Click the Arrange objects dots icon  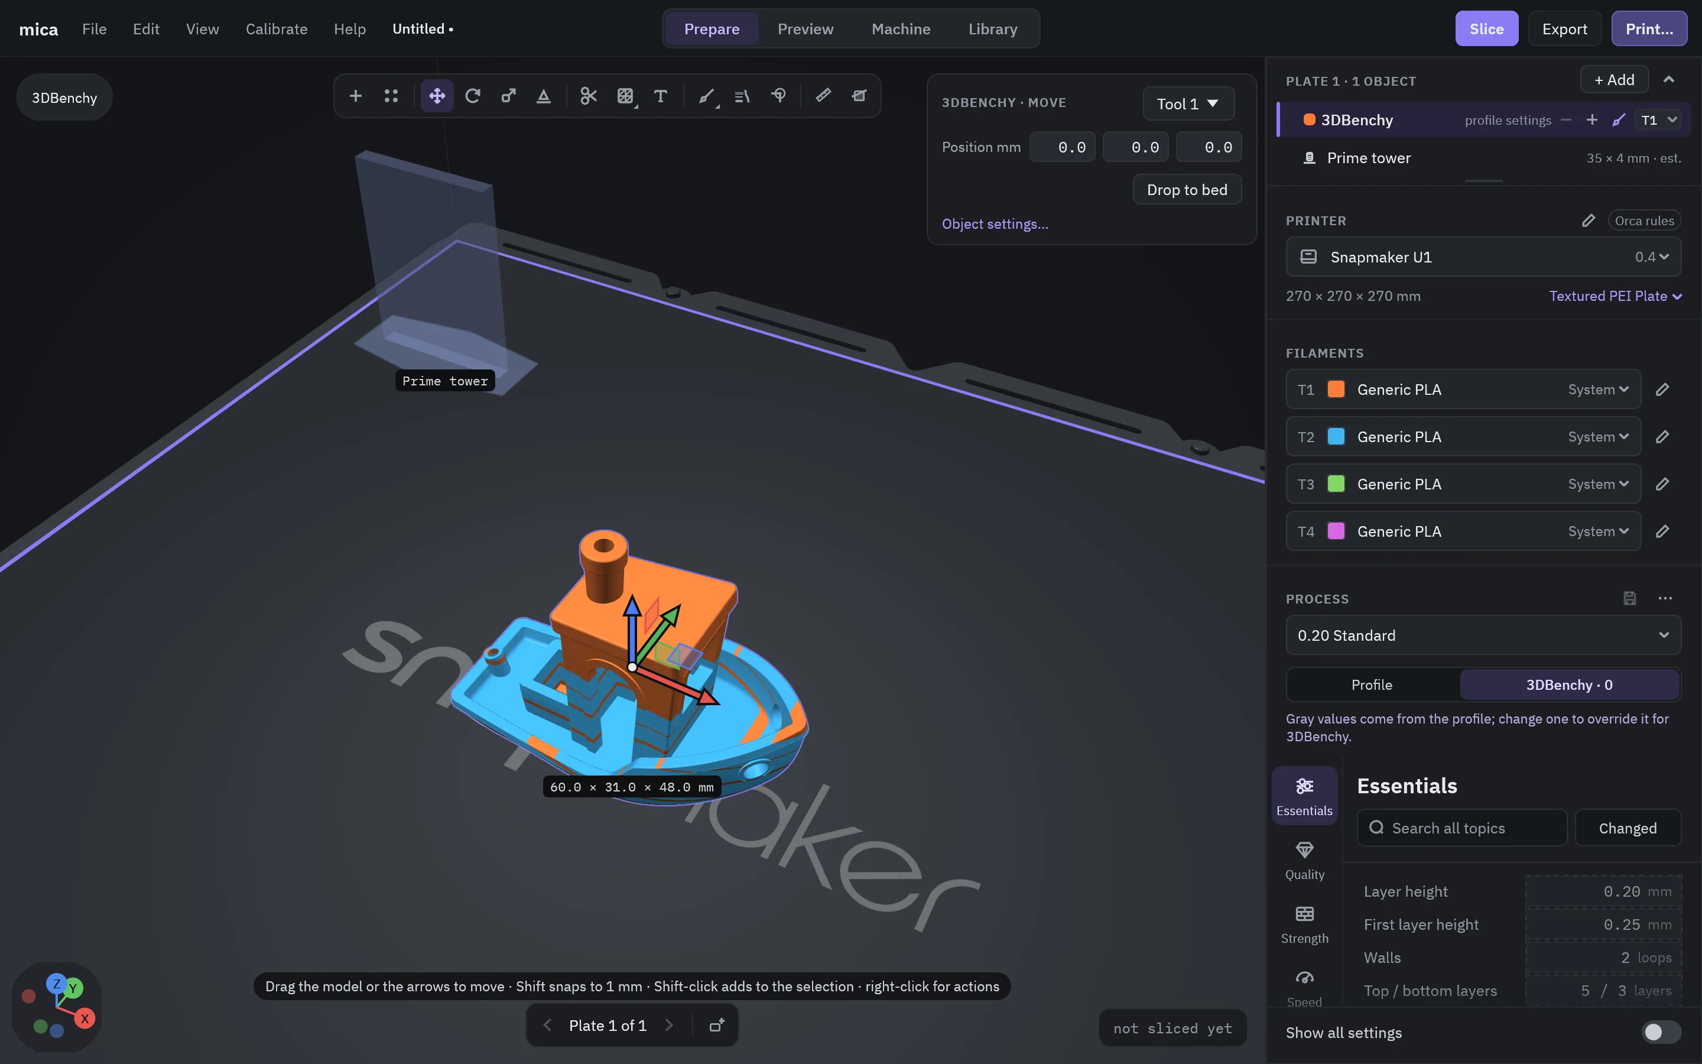[x=391, y=96]
